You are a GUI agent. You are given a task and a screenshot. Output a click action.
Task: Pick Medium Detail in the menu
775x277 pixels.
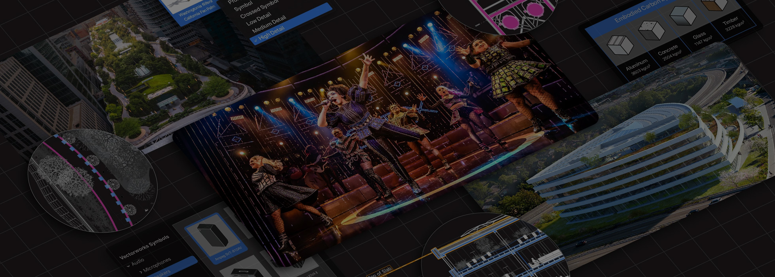coord(269,24)
